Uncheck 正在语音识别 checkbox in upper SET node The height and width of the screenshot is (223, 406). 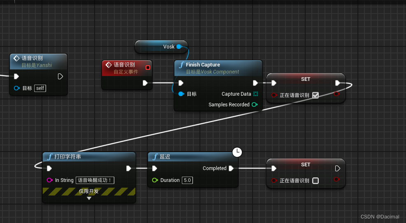pos(316,95)
